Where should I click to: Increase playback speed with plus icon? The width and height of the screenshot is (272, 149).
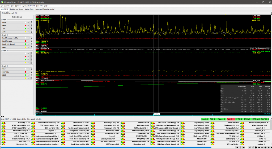[265, 147]
